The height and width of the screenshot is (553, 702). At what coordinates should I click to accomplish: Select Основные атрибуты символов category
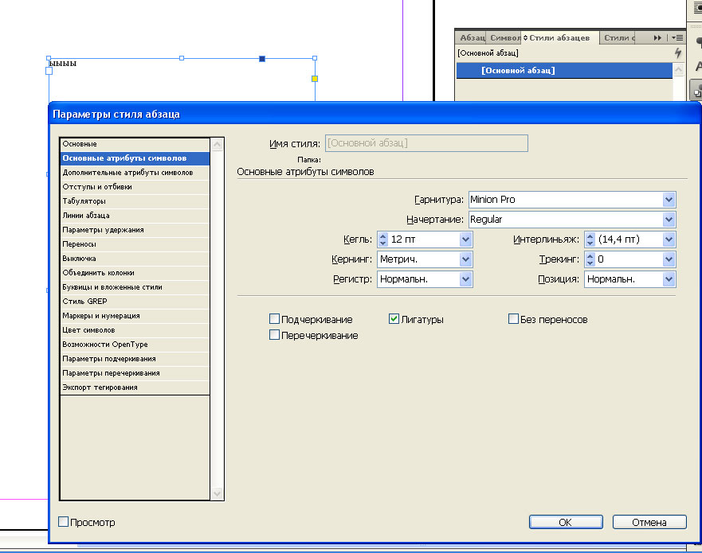click(x=135, y=158)
